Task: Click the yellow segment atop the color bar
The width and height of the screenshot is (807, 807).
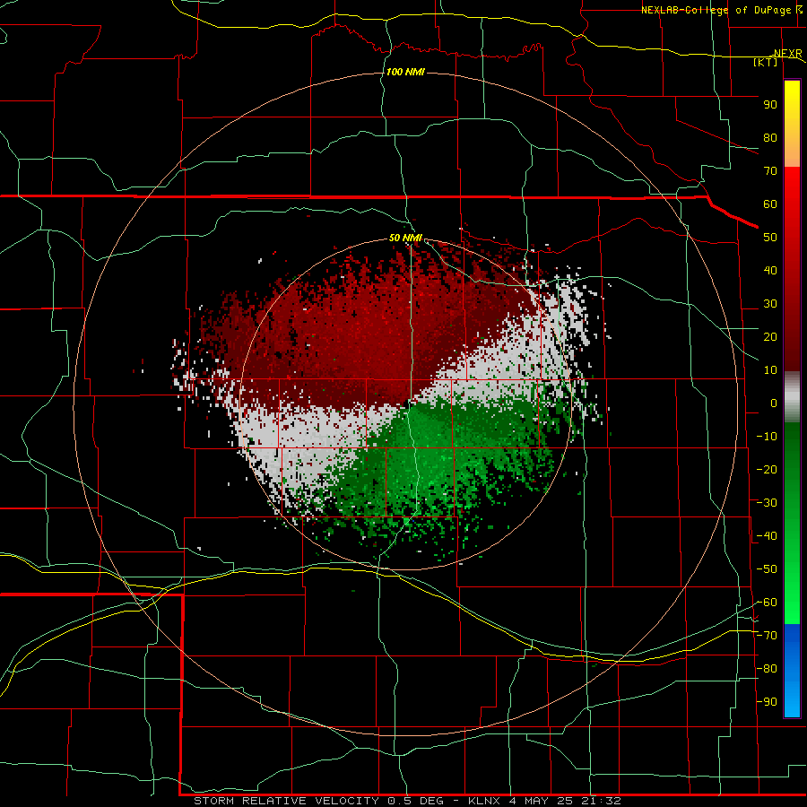Action: 792,124
